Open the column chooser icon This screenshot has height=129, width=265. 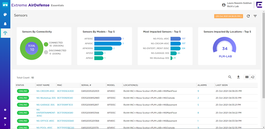coord(247,77)
